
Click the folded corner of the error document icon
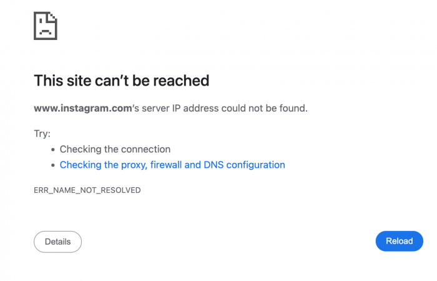pyautogui.click(x=54, y=16)
